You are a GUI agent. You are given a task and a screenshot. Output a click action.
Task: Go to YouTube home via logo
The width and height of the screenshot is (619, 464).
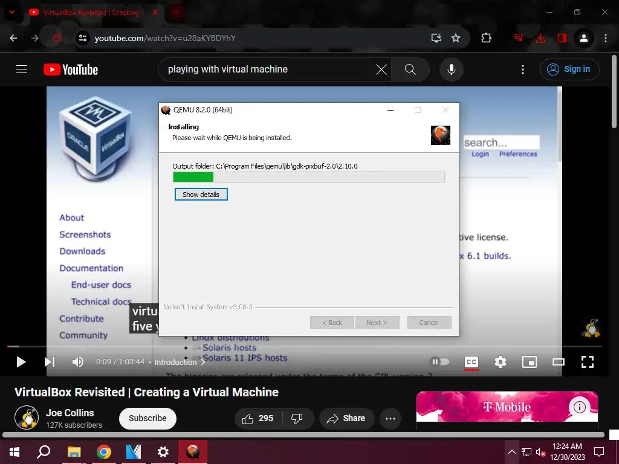tap(71, 69)
